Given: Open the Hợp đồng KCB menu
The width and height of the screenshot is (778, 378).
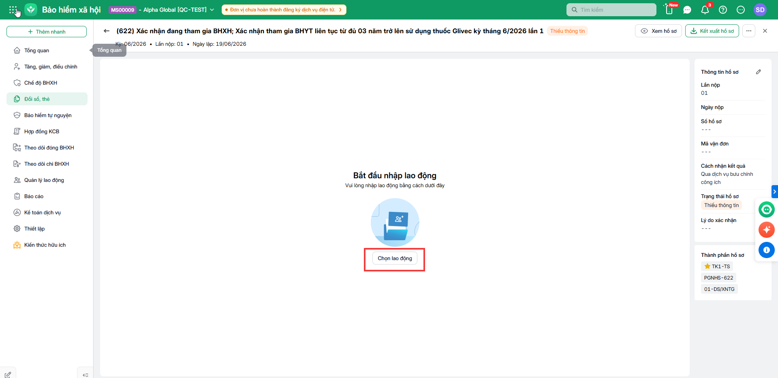Looking at the screenshot, I should coord(47,131).
